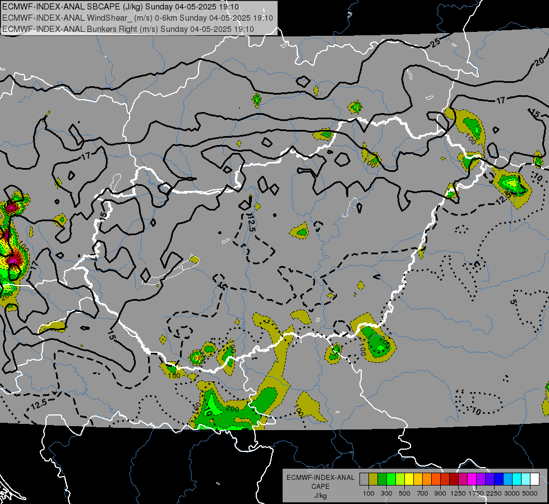The image size is (549, 504).
Task: Select the Bunkers Right (m/s) title line
Action: pos(128,29)
